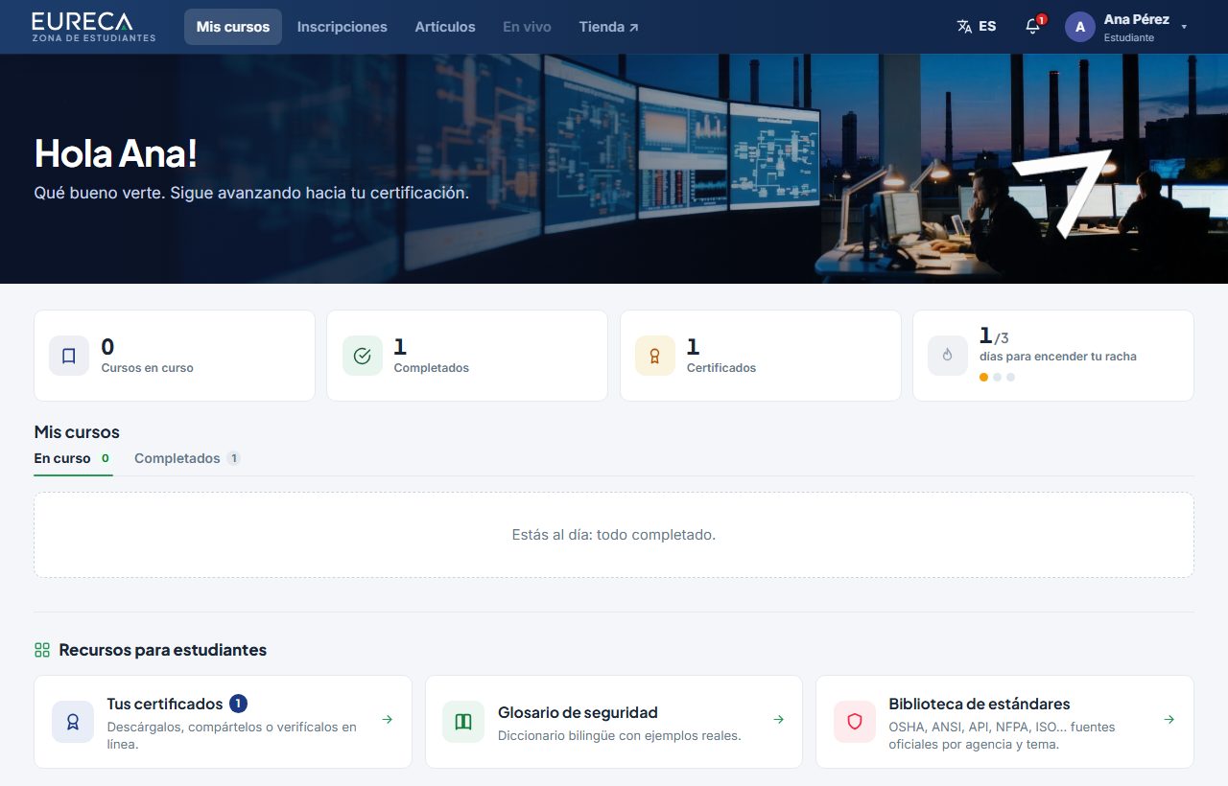Viewport: 1228px width, 786px height.
Task: Switch to the En curso tab
Action: click(73, 459)
